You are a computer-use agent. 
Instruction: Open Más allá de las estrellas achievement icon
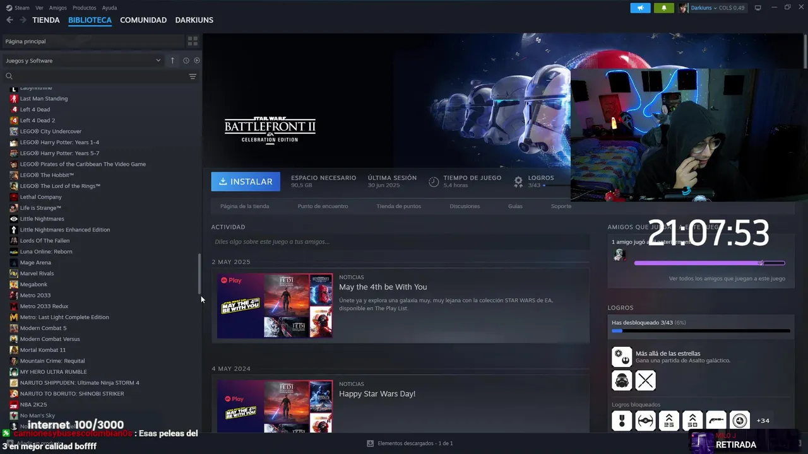pyautogui.click(x=622, y=357)
